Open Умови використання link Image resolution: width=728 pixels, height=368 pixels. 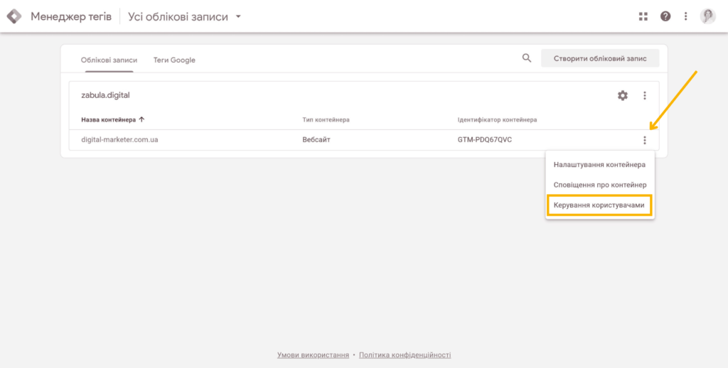click(x=313, y=355)
